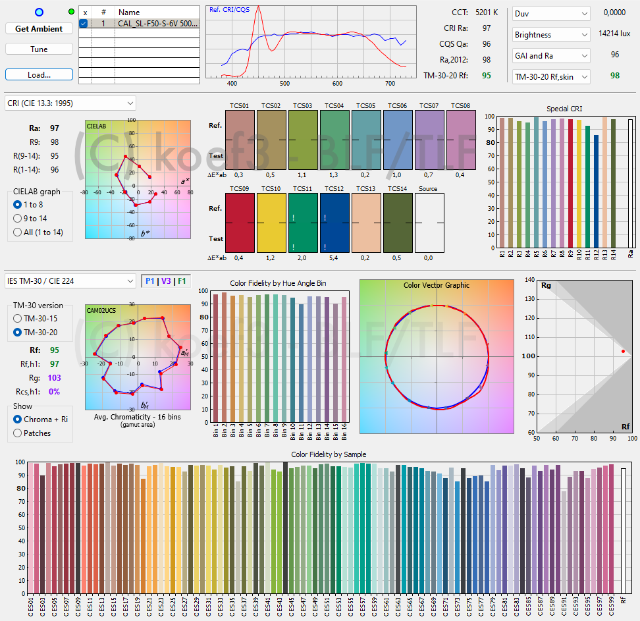Choose the TM-30-15 version

coord(18,318)
